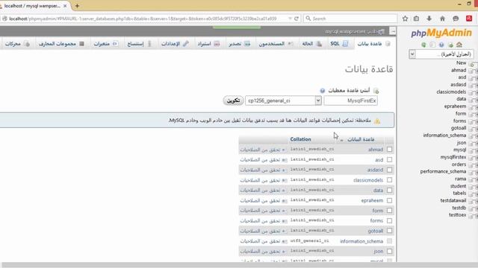This screenshot has width=478, height=268.
Task: Tick the epraheem database checkbox
Action: tap(389, 200)
